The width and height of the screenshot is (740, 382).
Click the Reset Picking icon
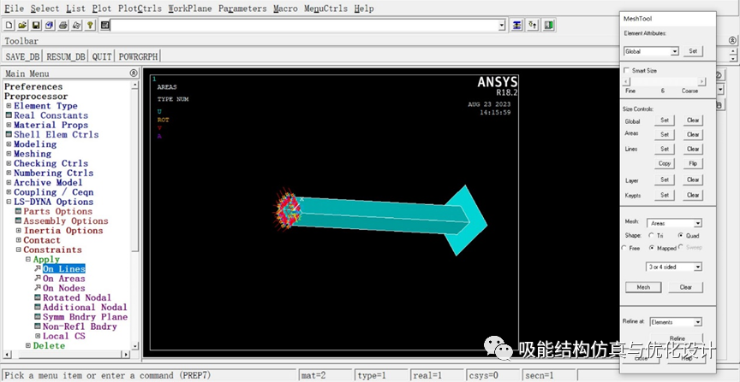(533, 25)
